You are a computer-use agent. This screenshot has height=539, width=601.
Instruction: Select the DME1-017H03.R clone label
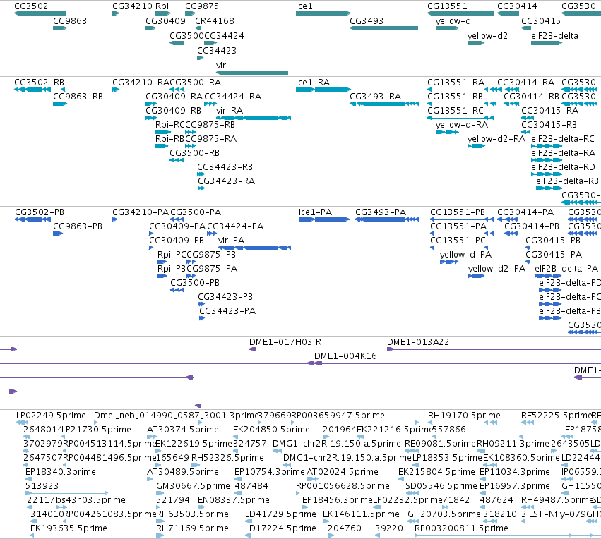coord(285,342)
